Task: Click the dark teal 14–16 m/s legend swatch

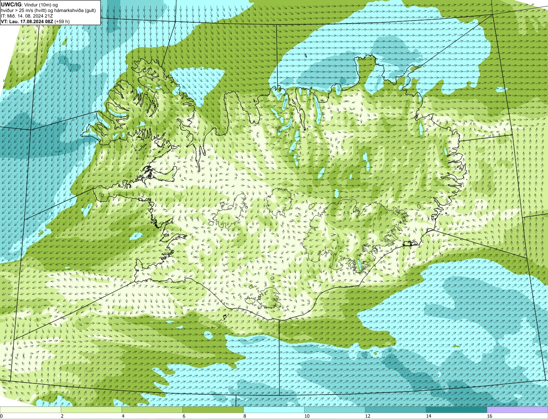Action: pos(457,410)
